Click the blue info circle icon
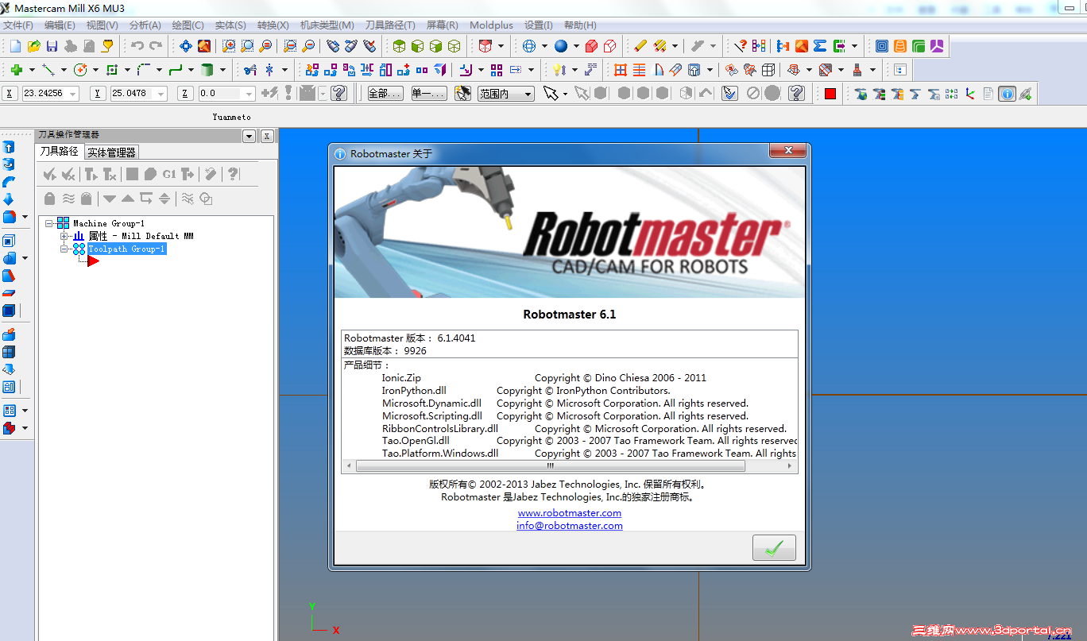The width and height of the screenshot is (1087, 641). (x=1008, y=94)
